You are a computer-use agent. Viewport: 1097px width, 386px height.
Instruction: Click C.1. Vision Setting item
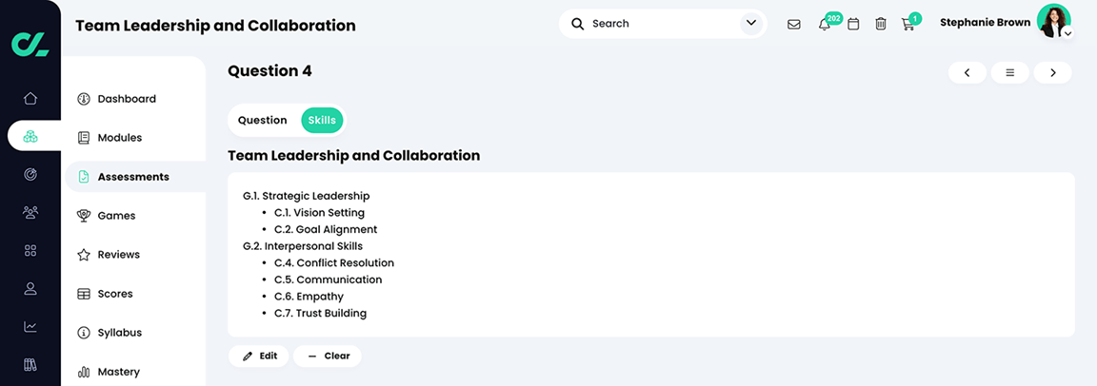319,213
